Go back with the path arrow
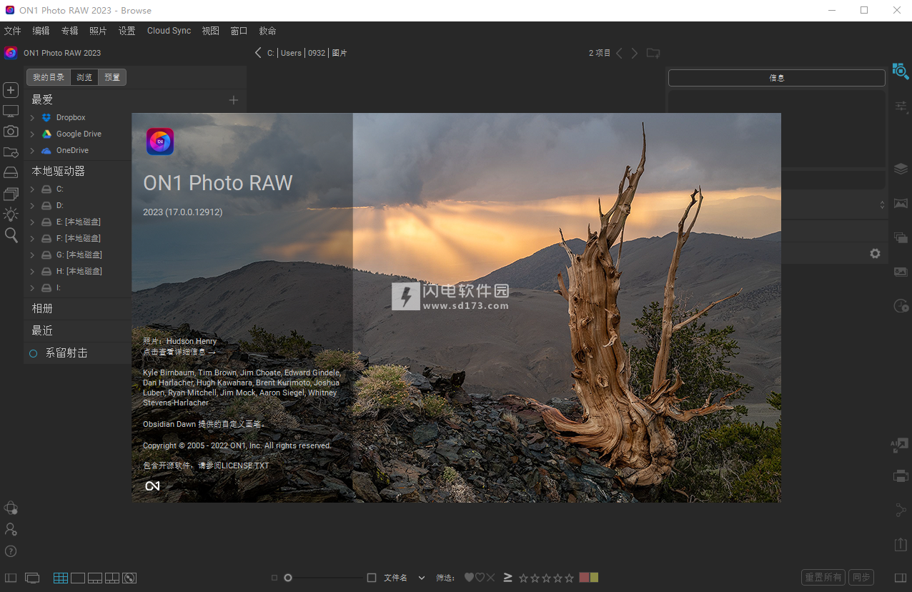 (259, 52)
